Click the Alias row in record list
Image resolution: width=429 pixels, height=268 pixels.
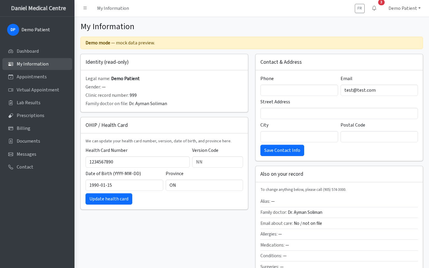339,202
